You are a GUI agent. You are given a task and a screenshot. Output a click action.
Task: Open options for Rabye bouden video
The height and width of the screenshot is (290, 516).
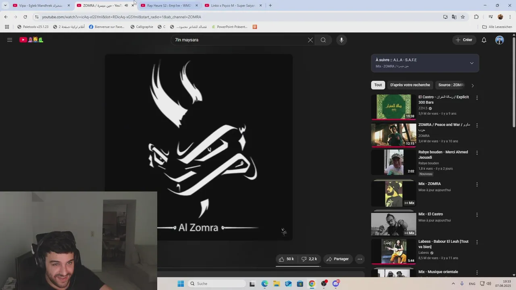pyautogui.click(x=477, y=153)
